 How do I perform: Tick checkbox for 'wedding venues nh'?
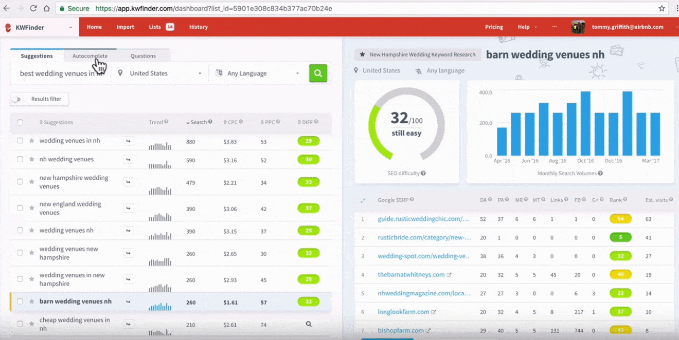pyautogui.click(x=20, y=231)
